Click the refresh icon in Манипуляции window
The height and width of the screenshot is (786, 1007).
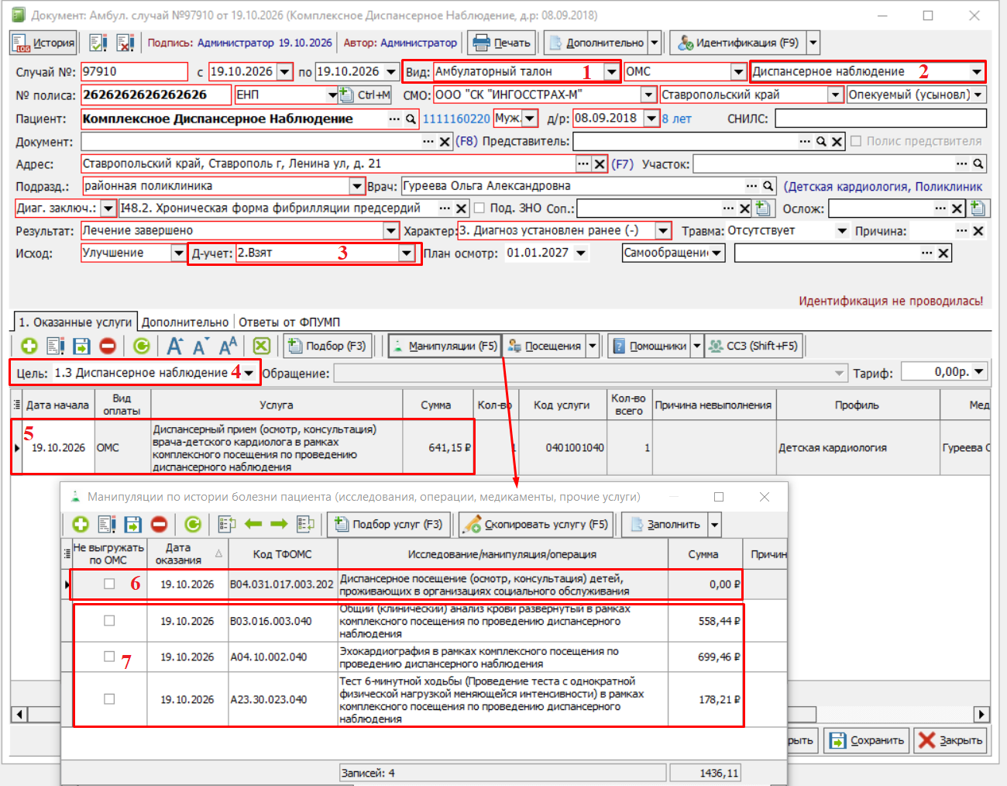193,525
